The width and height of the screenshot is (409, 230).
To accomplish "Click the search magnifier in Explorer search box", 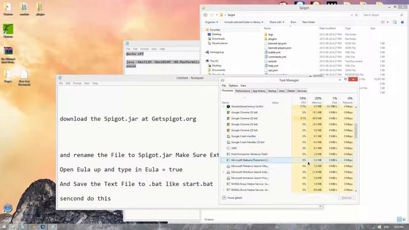I will pos(401,15).
